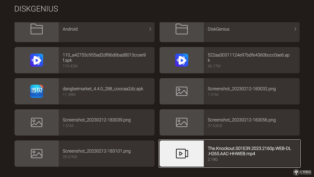Select Screenshot_20230212-183056.png file name
Viewport: 314px width, 177px height.
pyautogui.click(x=242, y=120)
